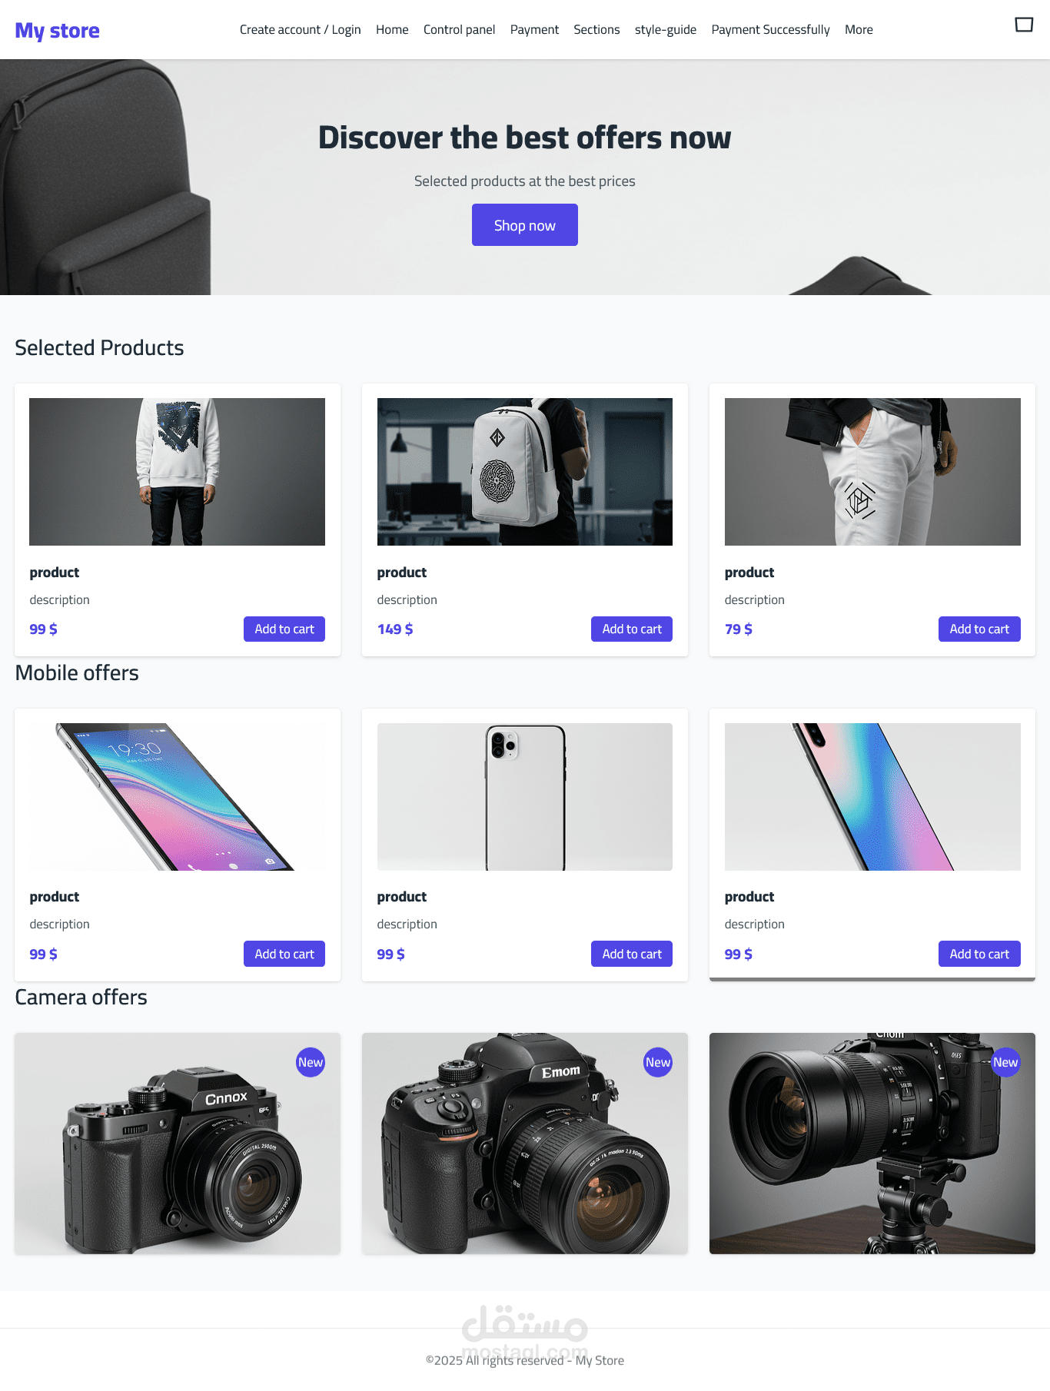Image resolution: width=1050 pixels, height=1391 pixels.
Task: Open the More menu item
Action: click(x=859, y=29)
